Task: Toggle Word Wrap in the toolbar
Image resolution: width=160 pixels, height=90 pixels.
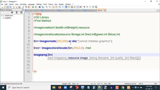Action: 60,7
